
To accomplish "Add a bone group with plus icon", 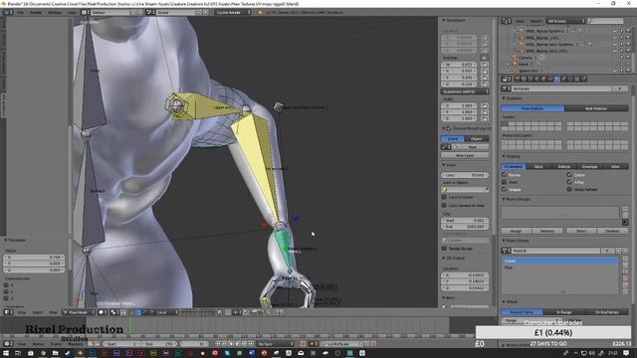I will point(625,210).
